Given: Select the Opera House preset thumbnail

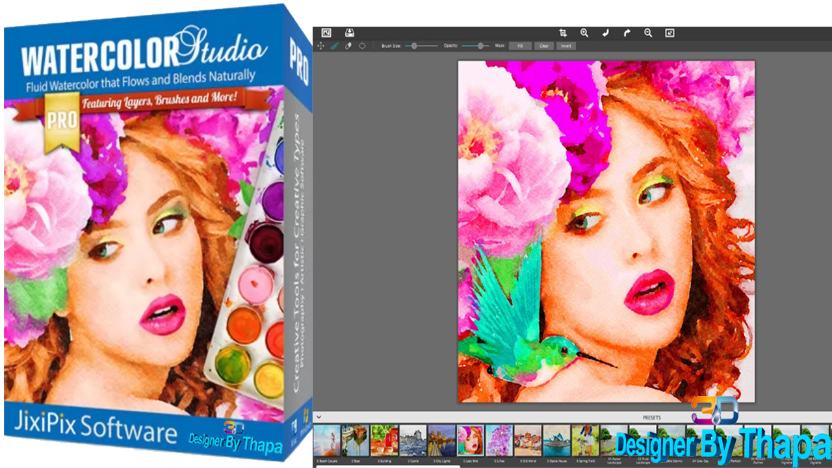Looking at the screenshot, I should click(556, 441).
